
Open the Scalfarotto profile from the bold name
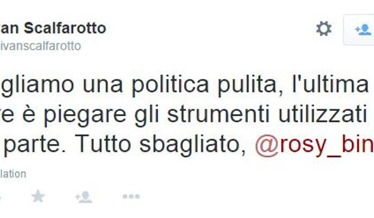53,28
